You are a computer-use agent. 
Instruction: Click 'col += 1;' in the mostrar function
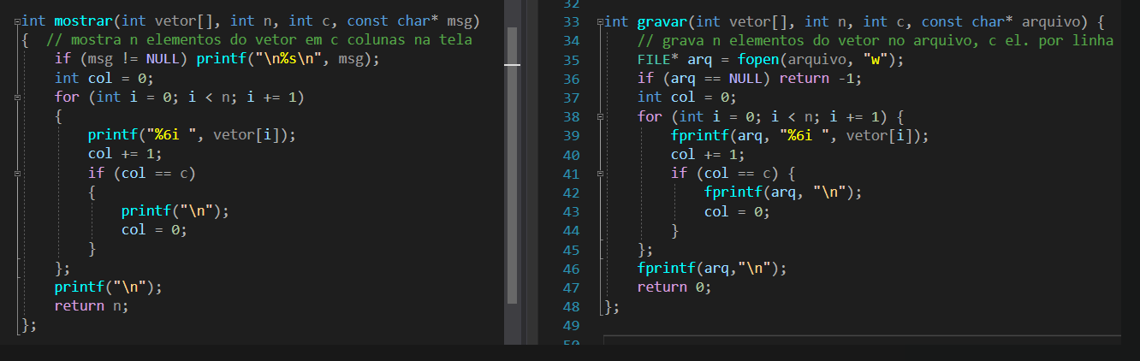tap(125, 154)
